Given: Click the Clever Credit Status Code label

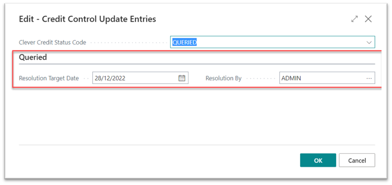Looking at the screenshot, I should click(53, 43).
